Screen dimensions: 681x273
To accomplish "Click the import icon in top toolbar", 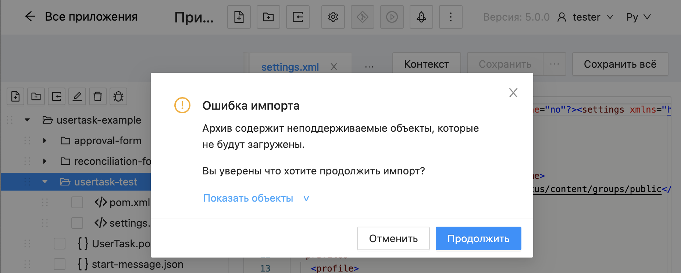I will tap(298, 17).
